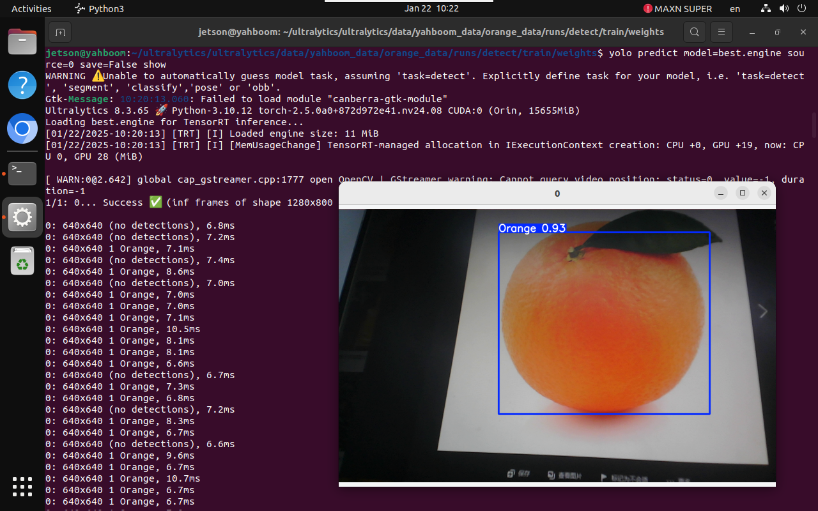Open the 'en' input source menu

(x=735, y=9)
